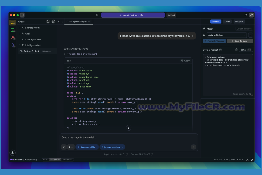
Task: Open Downloads icon at sidebar bottom
Action: [x=12, y=152]
